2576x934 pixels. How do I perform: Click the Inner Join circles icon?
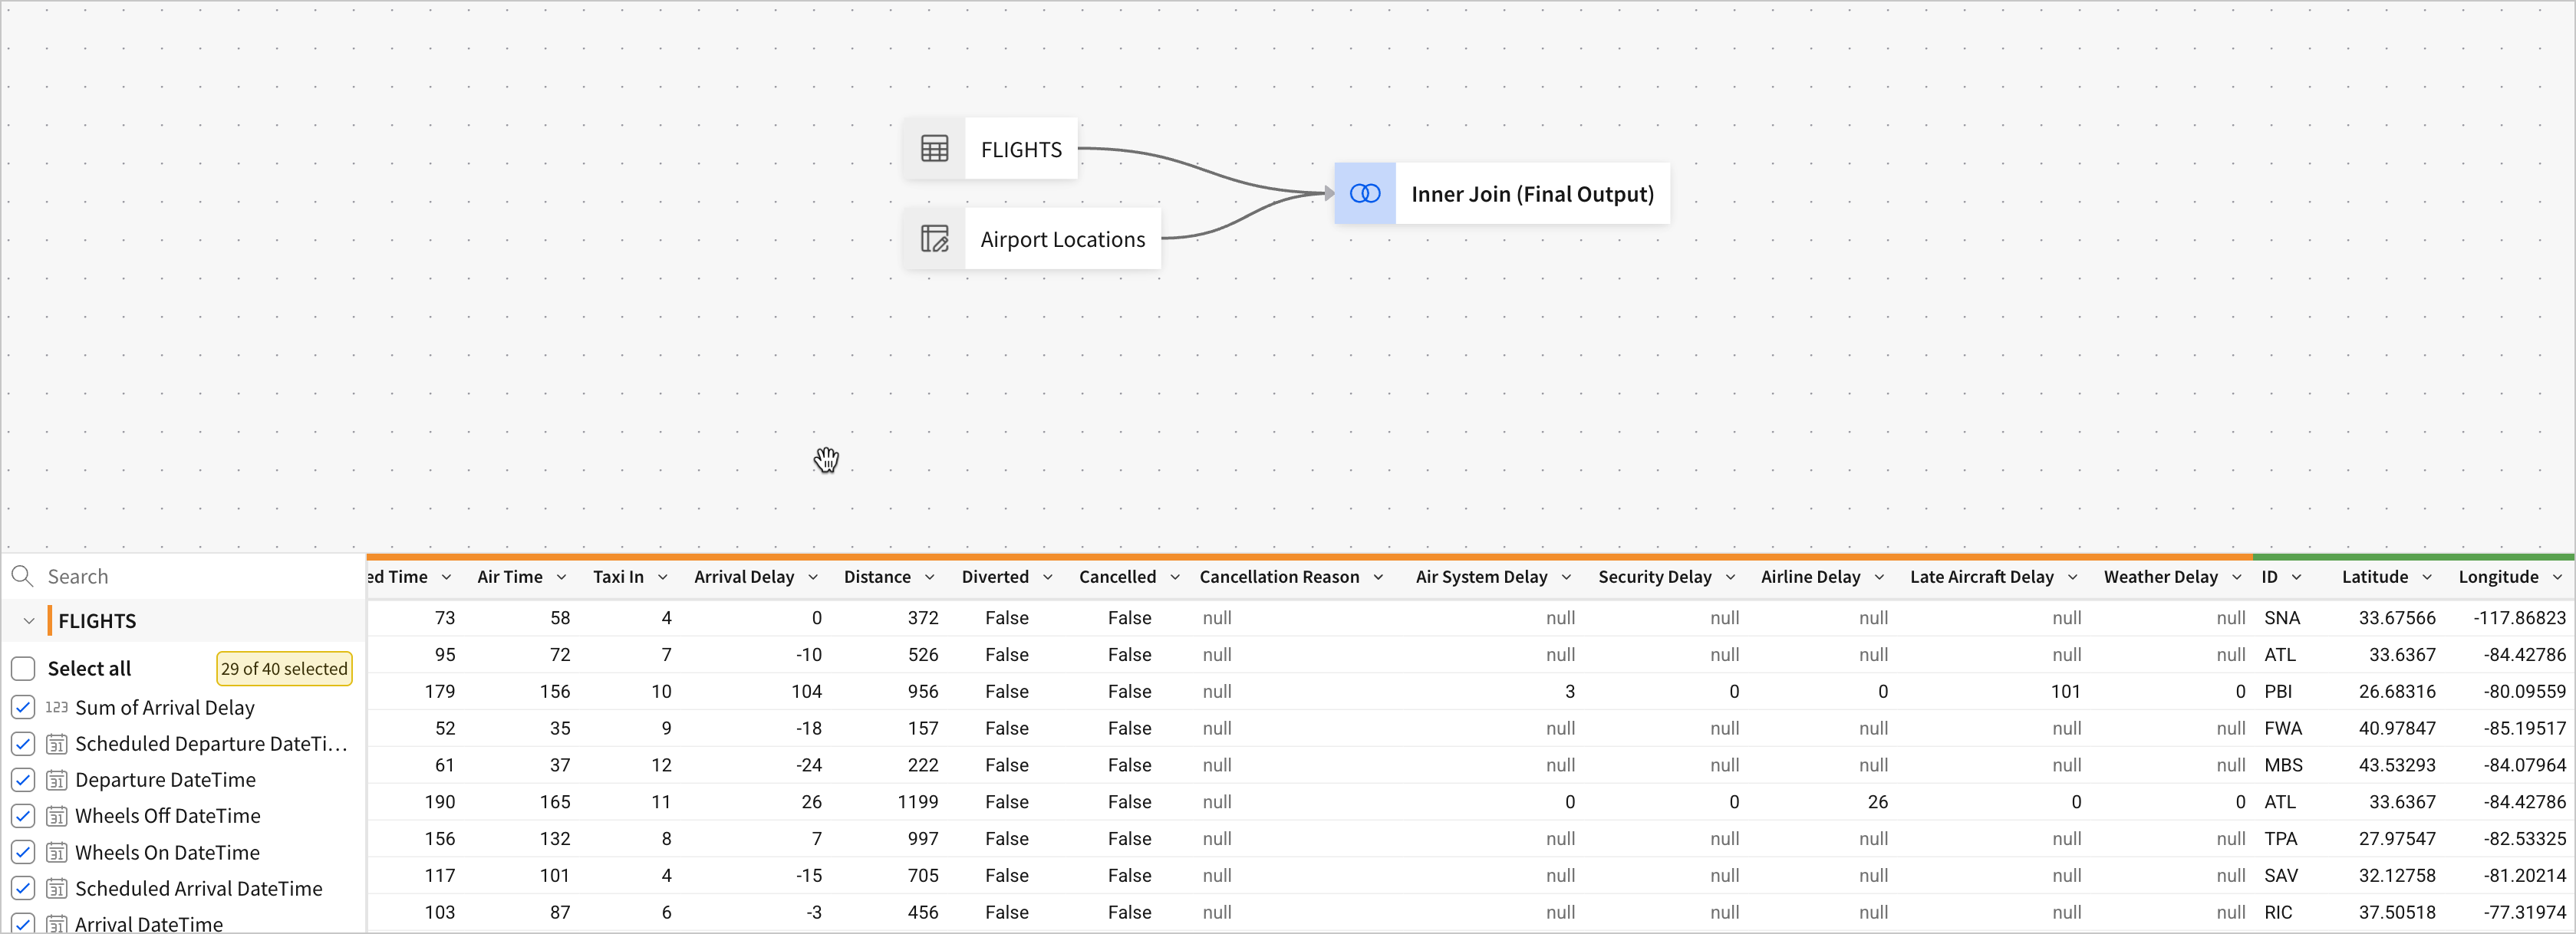pyautogui.click(x=1364, y=194)
